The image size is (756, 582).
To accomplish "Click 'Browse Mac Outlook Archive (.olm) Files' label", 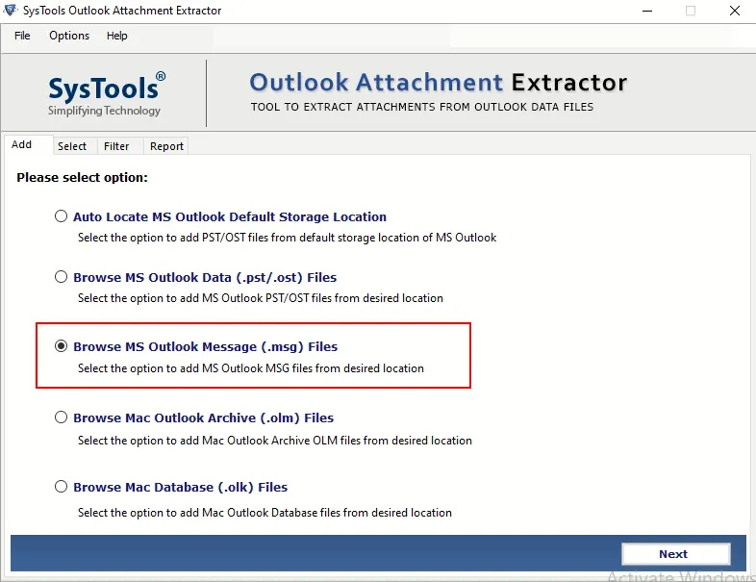I will click(x=204, y=418).
